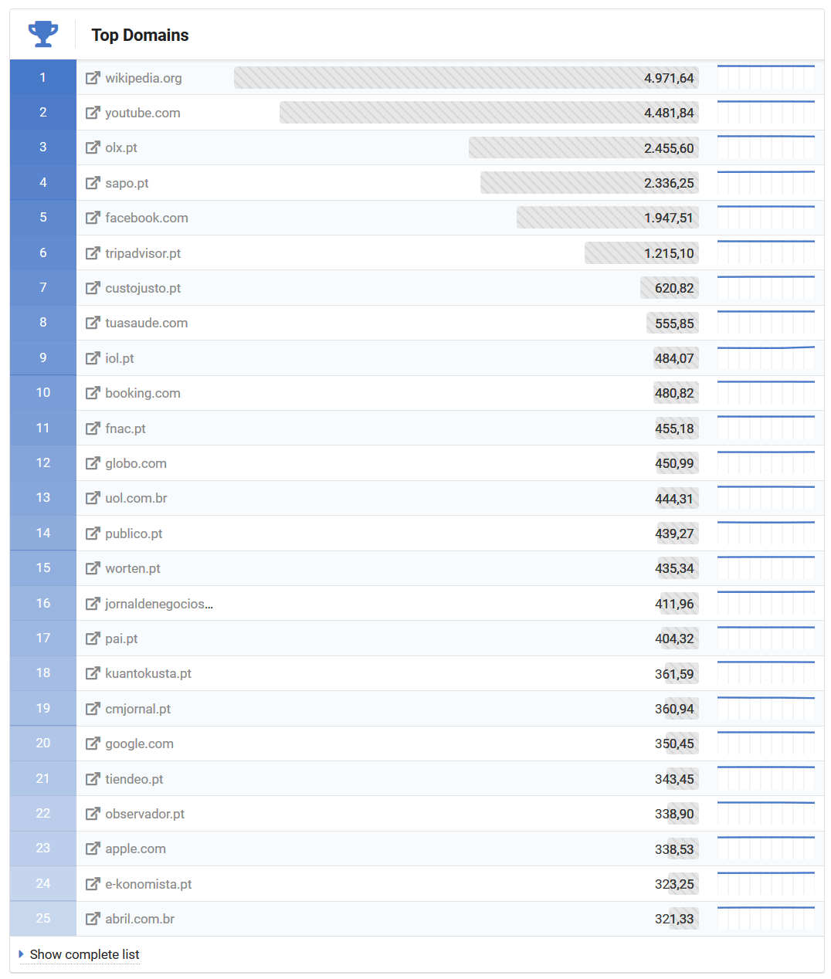Open the iol.pt trend sparkline chart
The image size is (831, 979).
click(765, 357)
